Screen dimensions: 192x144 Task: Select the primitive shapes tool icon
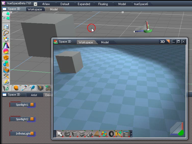point(6,64)
